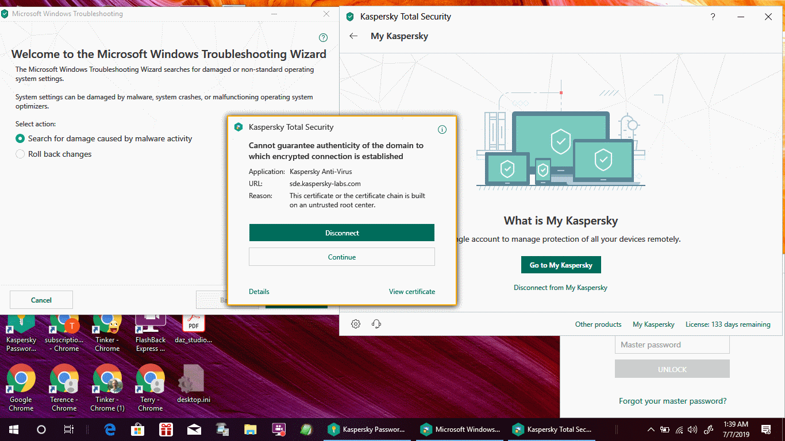Click the Go to My Kaspersky button
This screenshot has height=441, width=785.
click(x=561, y=265)
